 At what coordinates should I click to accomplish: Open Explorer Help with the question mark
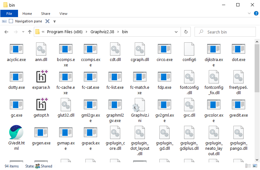click(256, 13)
